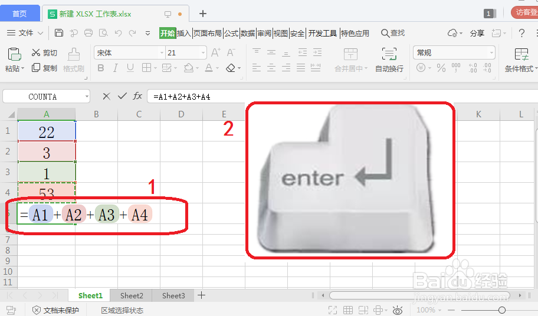
Task: Click the Cut scissors button
Action: pos(44,52)
